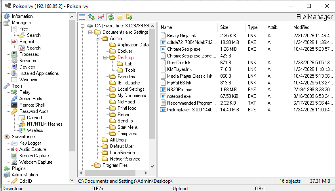
Task: Click the folder with green arrow toolbar icon
Action: pos(129,17)
